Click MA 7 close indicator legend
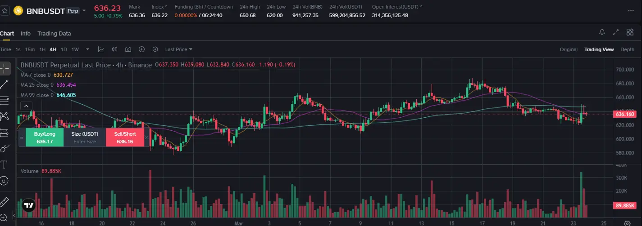Screen dimensions: 642x226 click(x=47, y=75)
